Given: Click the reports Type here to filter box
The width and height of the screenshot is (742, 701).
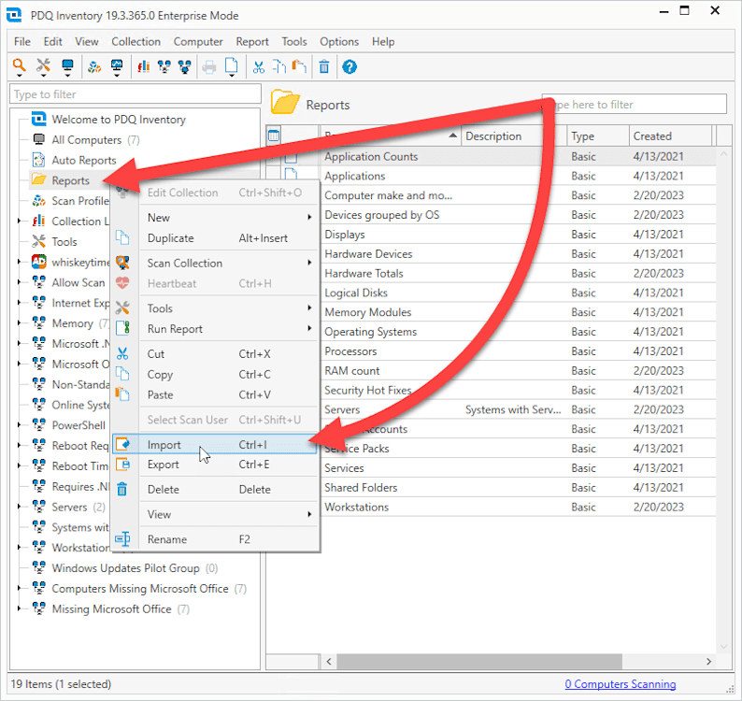Looking at the screenshot, I should click(x=635, y=104).
